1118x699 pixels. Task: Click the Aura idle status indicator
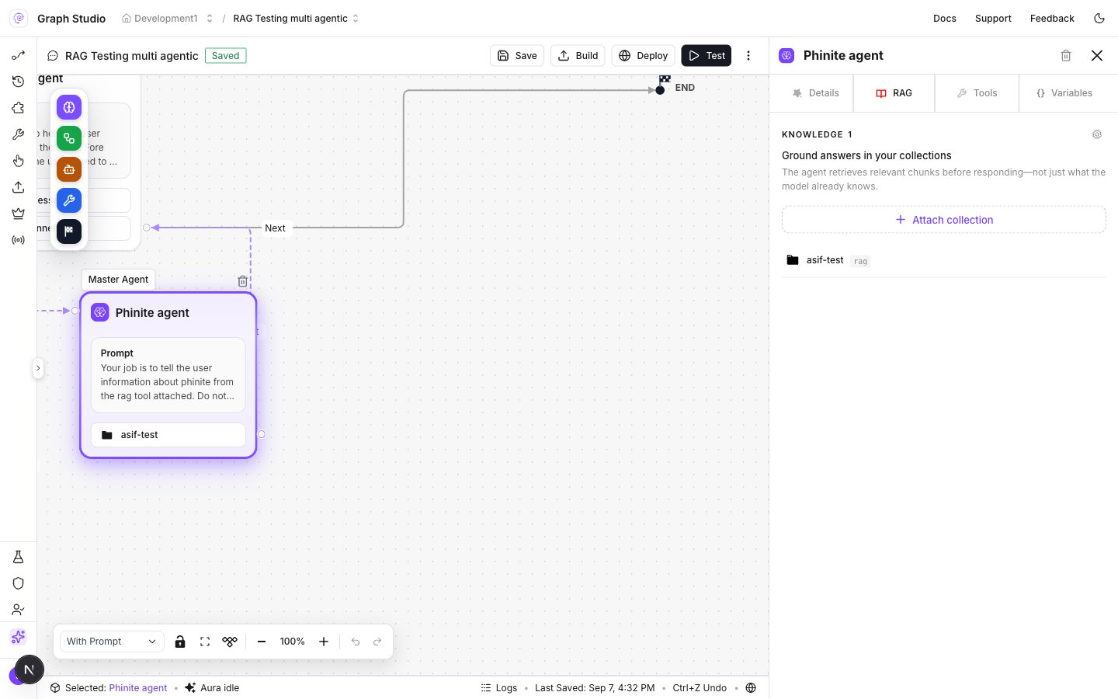tap(212, 688)
